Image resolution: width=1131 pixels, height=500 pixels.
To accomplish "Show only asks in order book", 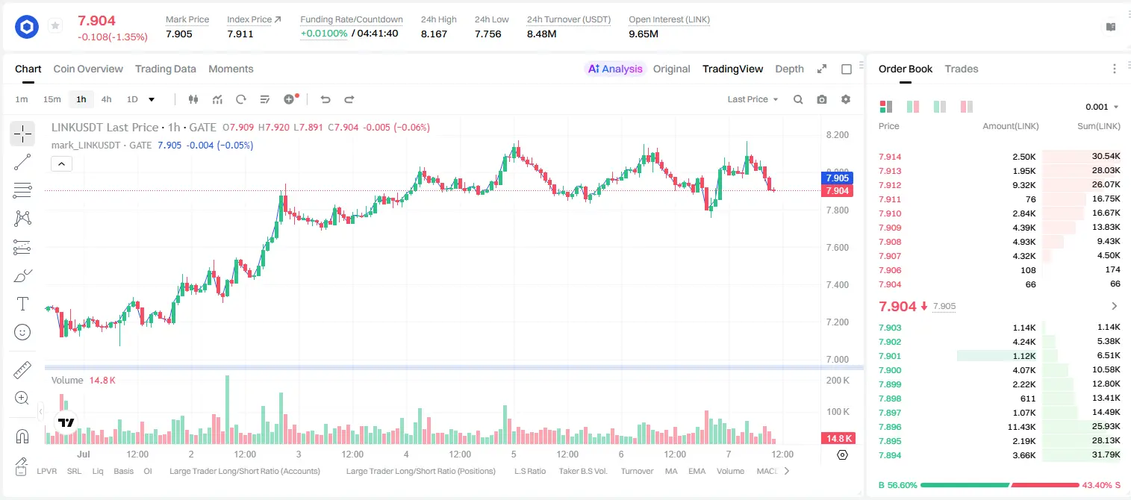I will click(967, 107).
